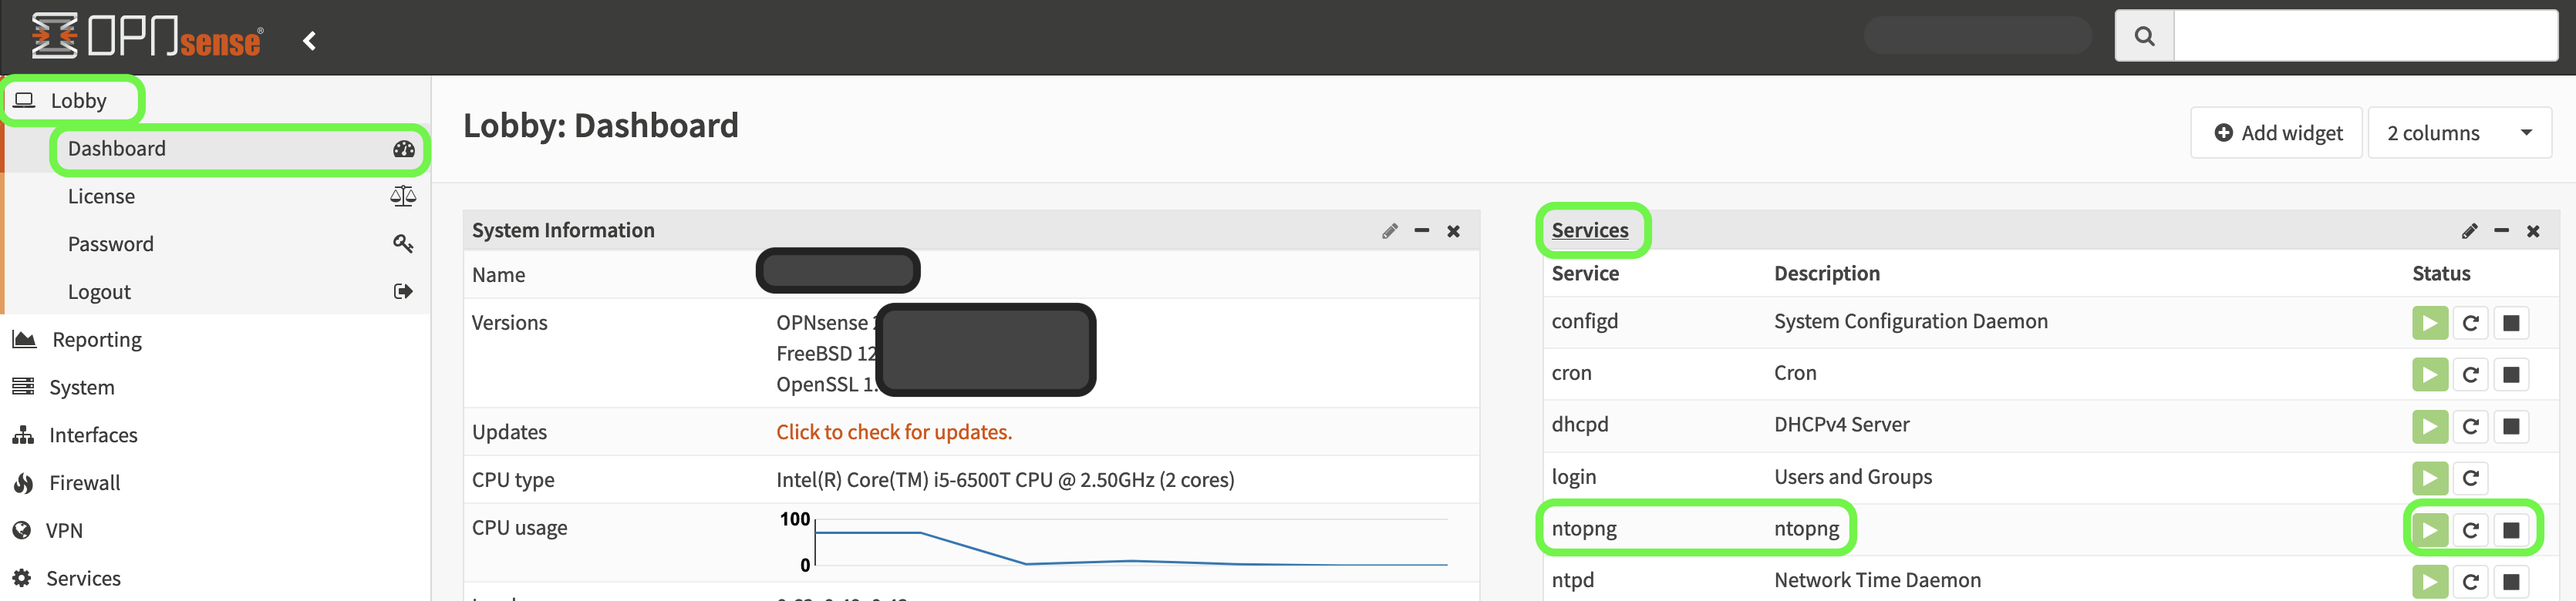Restart the login service
Viewport: 2576px width, 601px height.
coord(2470,479)
